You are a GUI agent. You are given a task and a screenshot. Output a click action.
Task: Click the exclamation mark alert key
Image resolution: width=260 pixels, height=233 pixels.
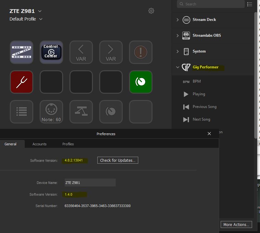140,52
